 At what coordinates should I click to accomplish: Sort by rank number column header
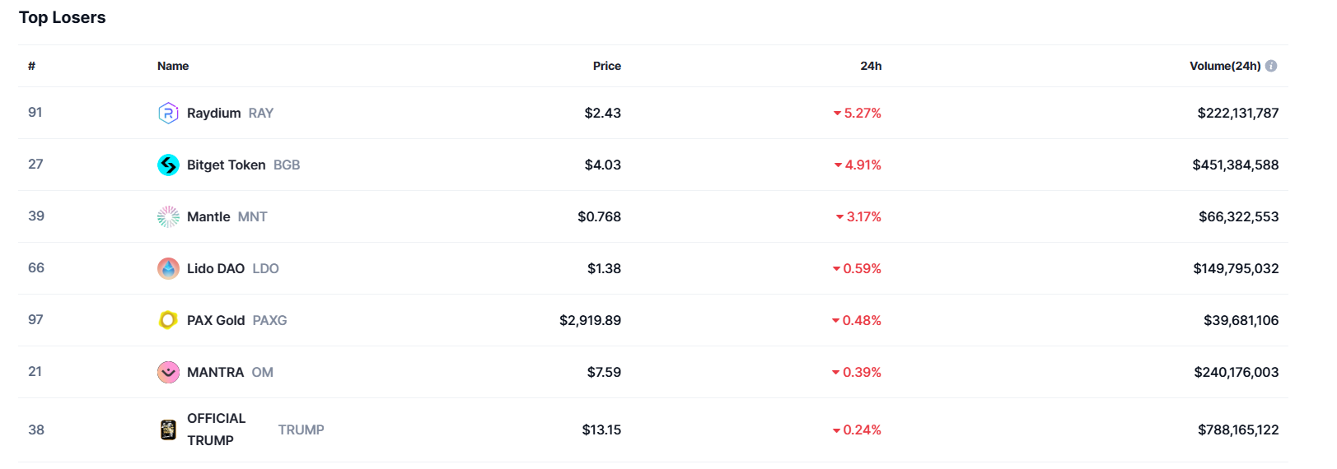coord(31,66)
